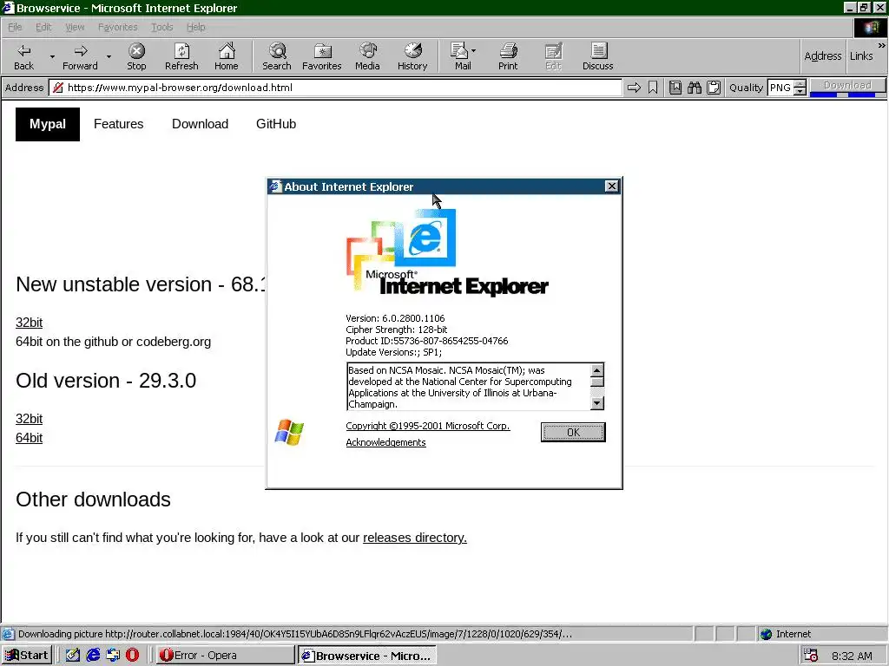Open the Search pane from toolbar
This screenshot has width=889, height=666.
tap(277, 56)
